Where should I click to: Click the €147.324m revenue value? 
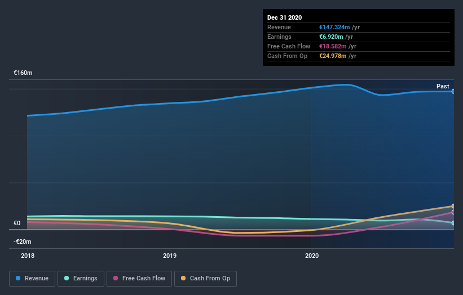pos(334,27)
